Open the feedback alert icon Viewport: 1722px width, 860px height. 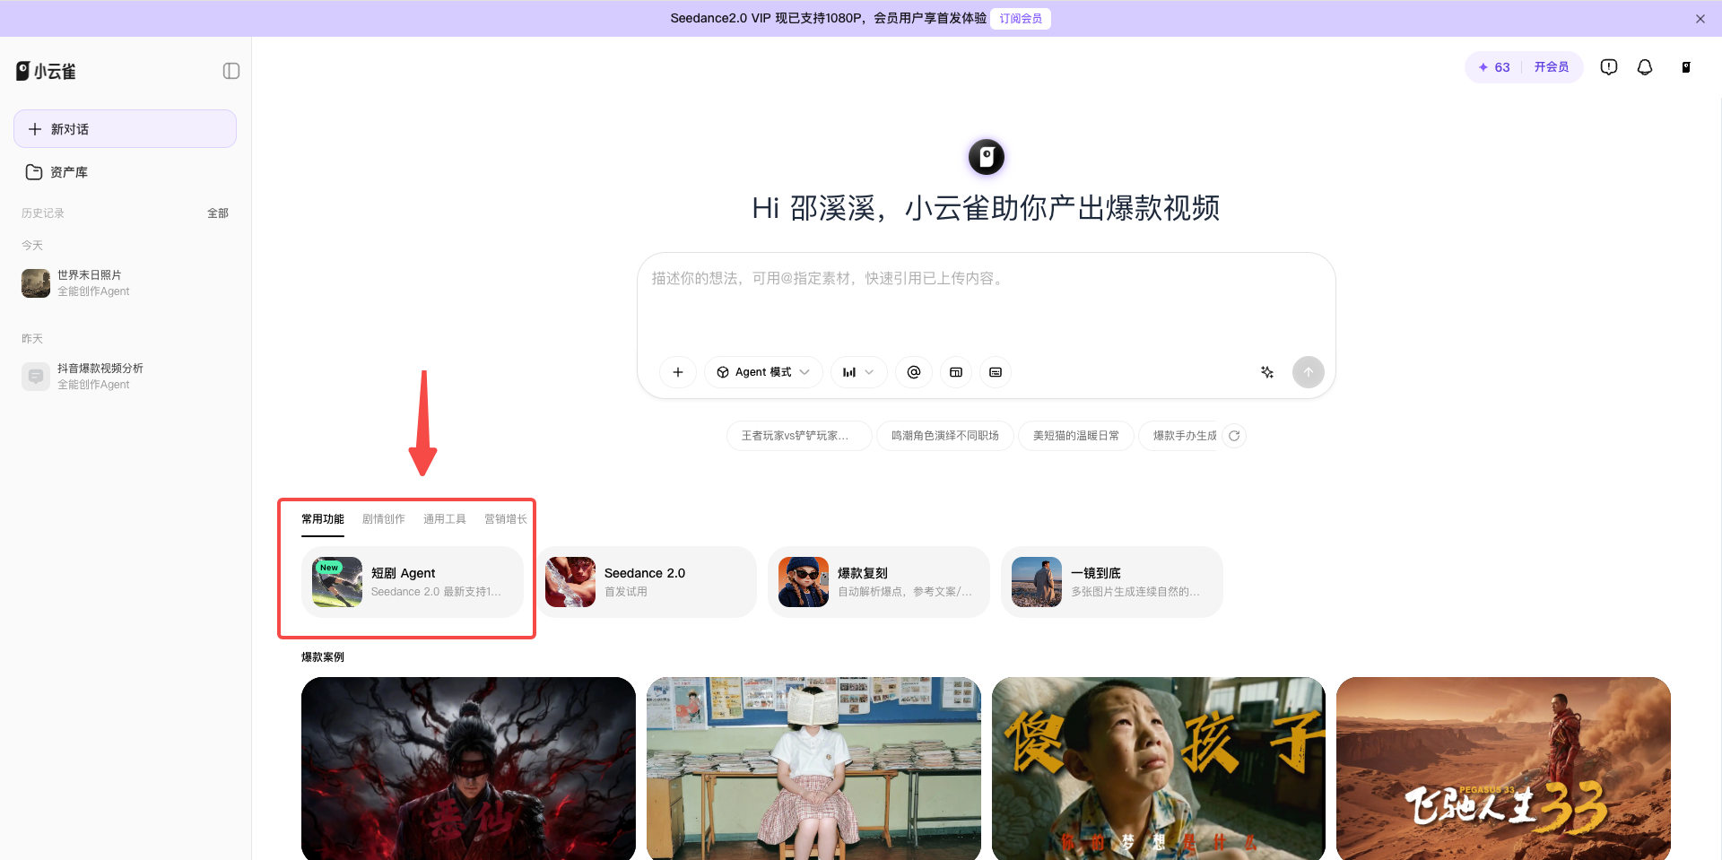[x=1609, y=67]
